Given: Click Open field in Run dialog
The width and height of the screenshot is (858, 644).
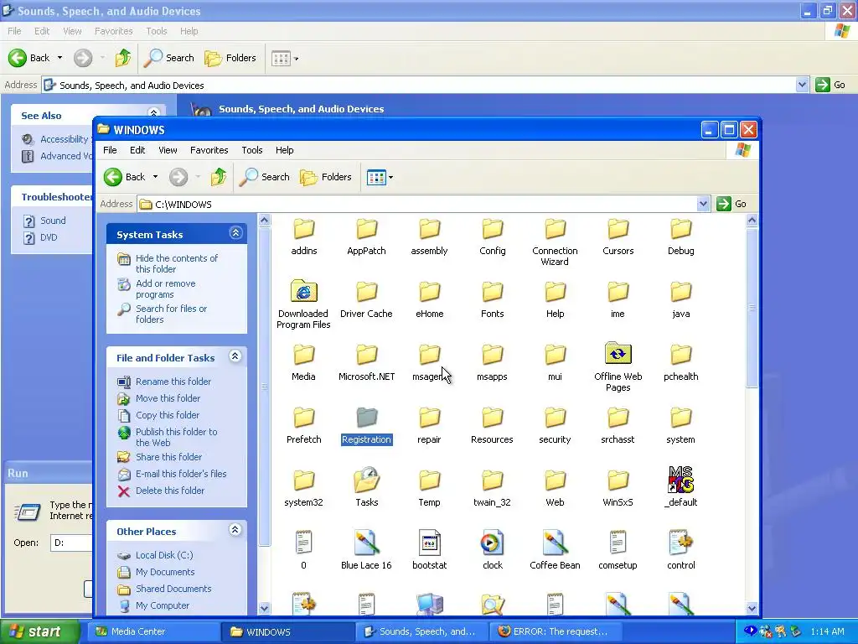Looking at the screenshot, I should click(x=71, y=543).
